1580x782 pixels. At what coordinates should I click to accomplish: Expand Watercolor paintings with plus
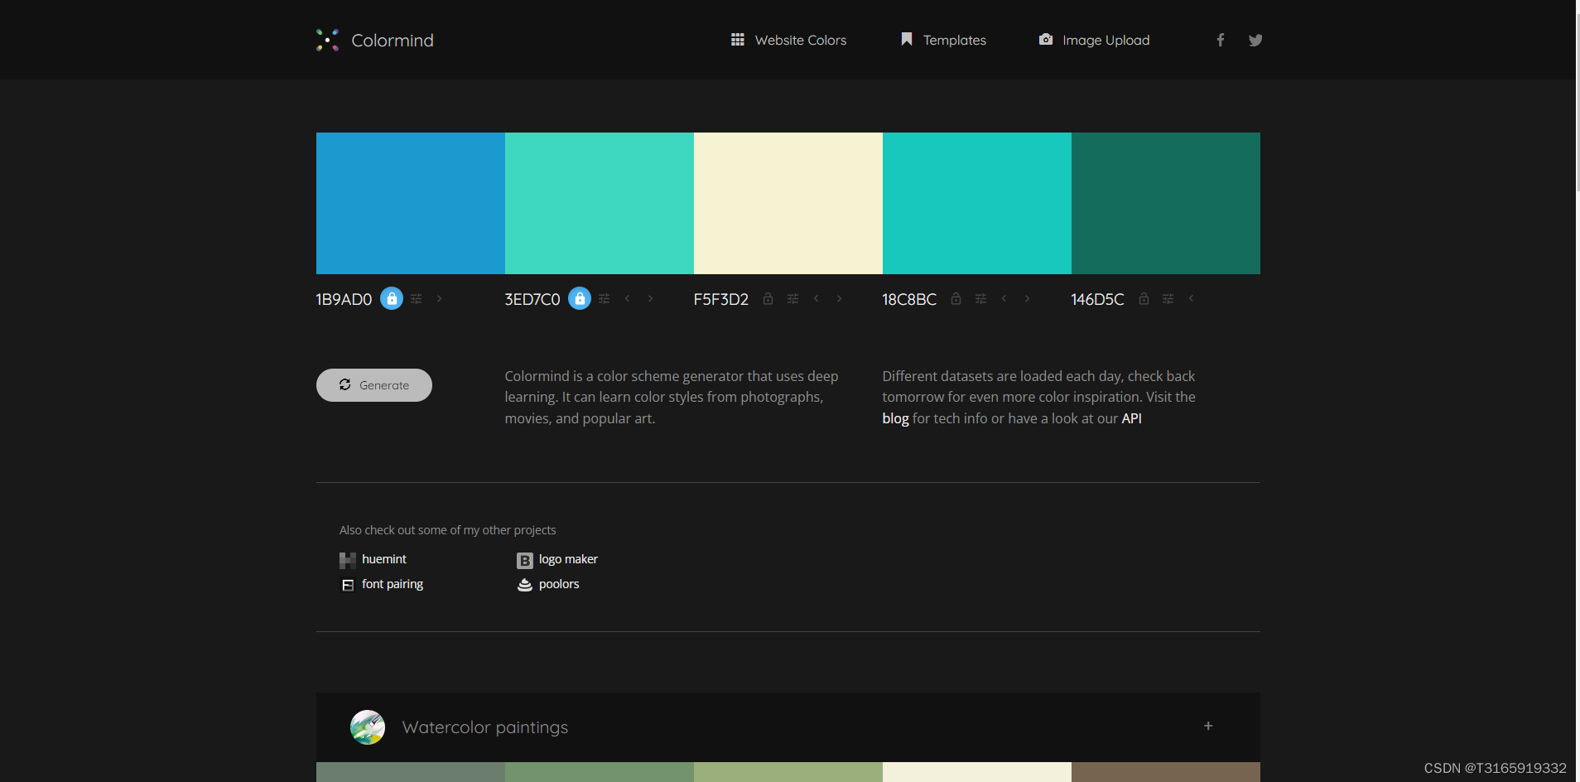coord(1208,726)
